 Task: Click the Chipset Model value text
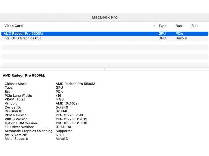(75, 84)
